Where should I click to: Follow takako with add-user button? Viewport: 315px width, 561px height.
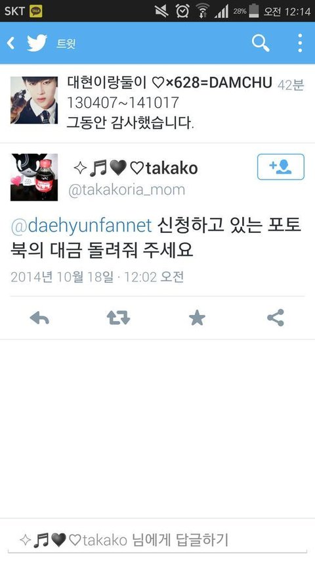(281, 167)
